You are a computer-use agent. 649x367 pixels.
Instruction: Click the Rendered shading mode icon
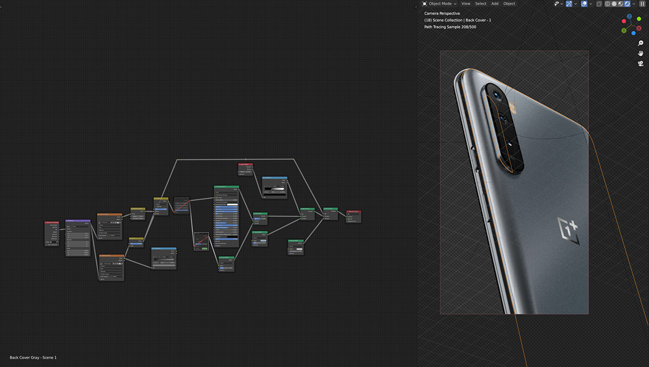(627, 4)
